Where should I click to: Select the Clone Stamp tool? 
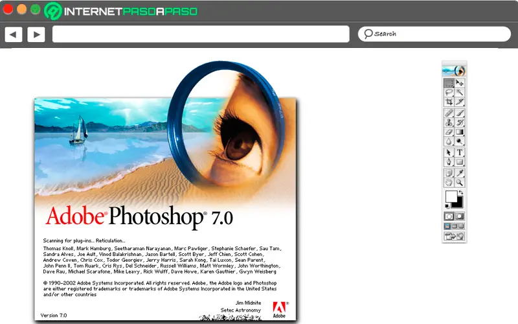[x=449, y=122]
